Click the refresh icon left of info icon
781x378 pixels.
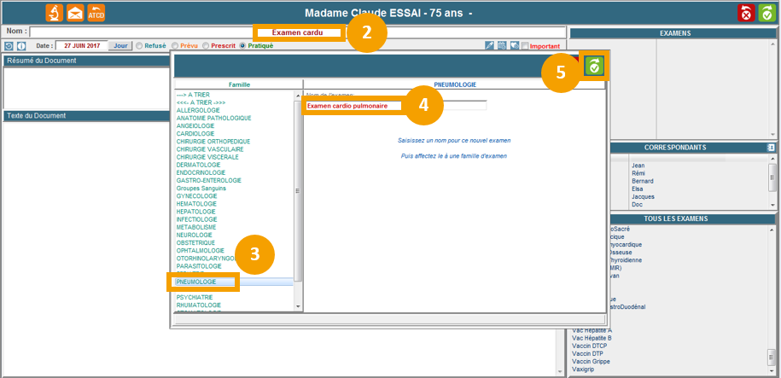(x=9, y=46)
